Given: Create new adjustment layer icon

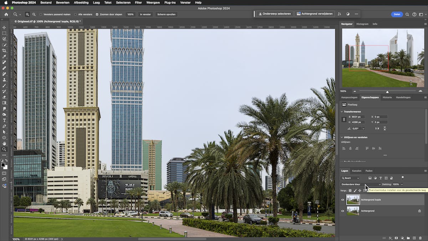Looking at the screenshot, I should 402,238.
